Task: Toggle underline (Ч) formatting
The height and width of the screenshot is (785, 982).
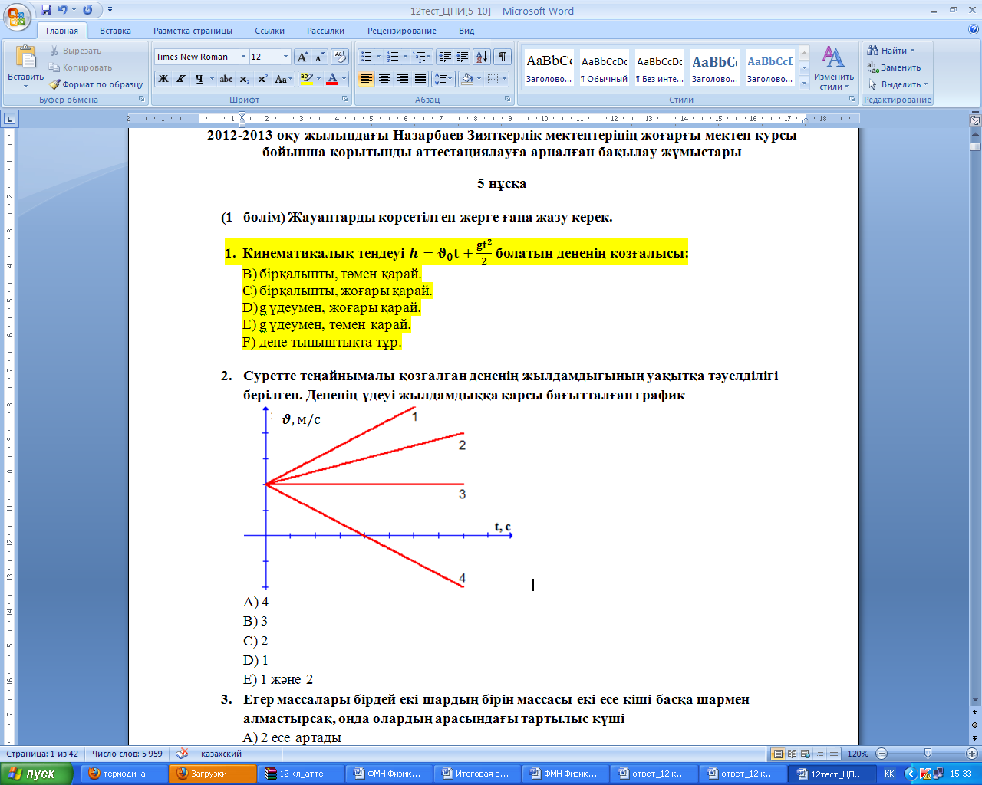Action: point(199,79)
